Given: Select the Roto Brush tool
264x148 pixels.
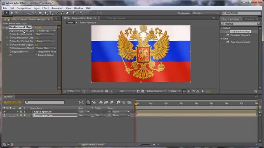Looking at the screenshot, I should 74,13.
